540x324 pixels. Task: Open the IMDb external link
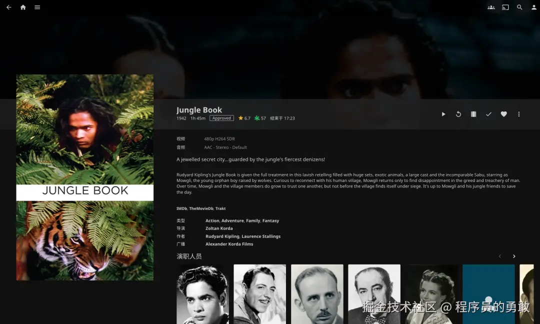[x=181, y=208]
